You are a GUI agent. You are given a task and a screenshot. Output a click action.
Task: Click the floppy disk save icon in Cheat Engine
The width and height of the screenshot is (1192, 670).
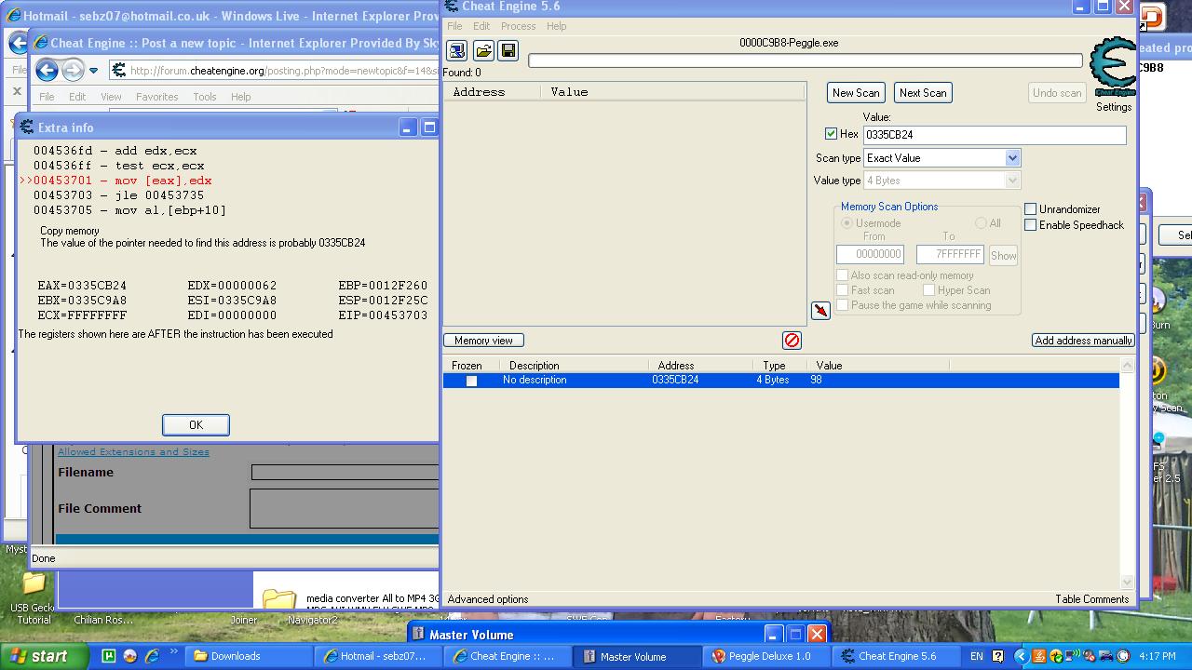[x=508, y=50]
